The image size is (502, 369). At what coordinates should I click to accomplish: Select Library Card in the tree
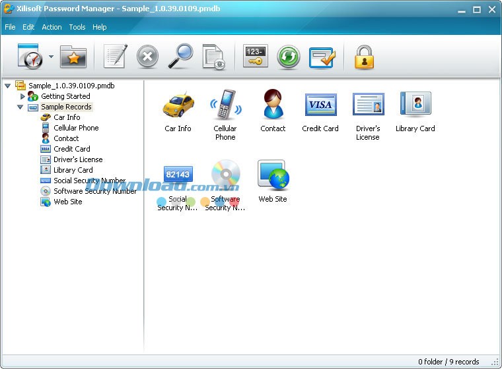[x=73, y=170]
